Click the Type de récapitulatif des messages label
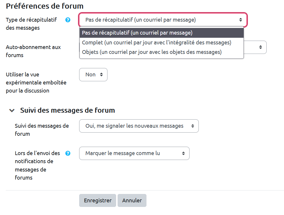The image size is (284, 215). [31, 24]
